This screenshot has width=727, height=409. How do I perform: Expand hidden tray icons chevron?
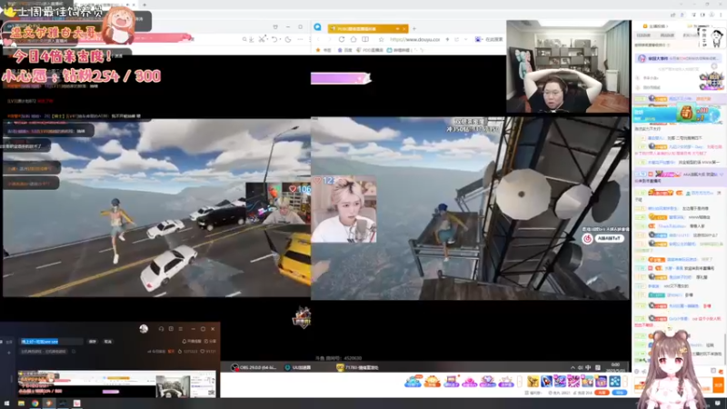click(573, 368)
